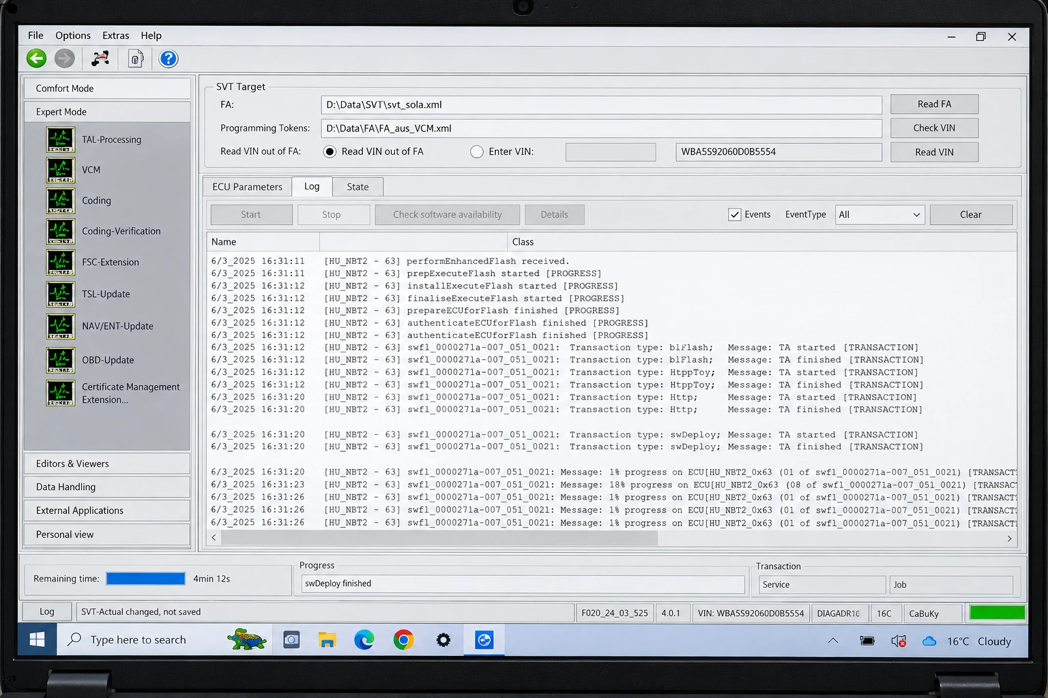Select the TSL-Update icon

[x=61, y=294]
